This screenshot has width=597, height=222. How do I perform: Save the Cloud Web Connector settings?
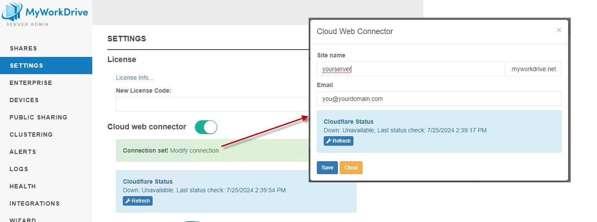327,168
